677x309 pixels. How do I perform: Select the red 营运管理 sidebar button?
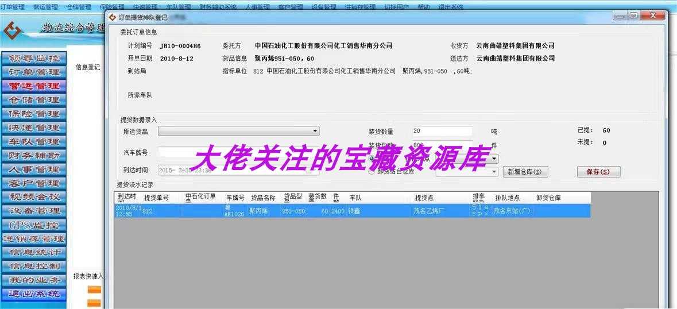[34, 86]
